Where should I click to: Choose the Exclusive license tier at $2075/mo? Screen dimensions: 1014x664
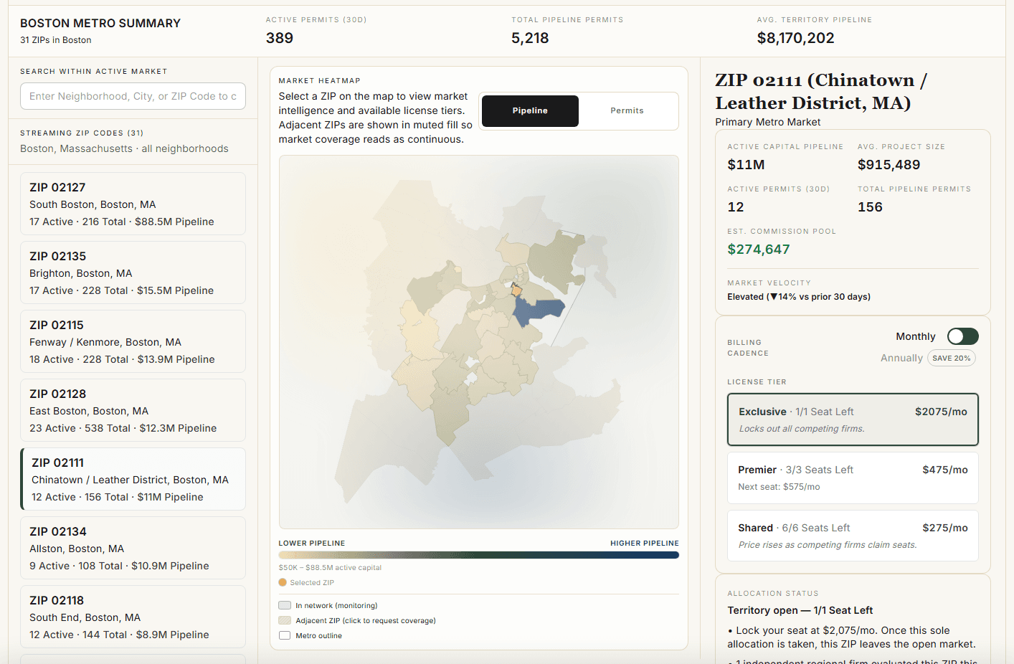[x=853, y=419]
